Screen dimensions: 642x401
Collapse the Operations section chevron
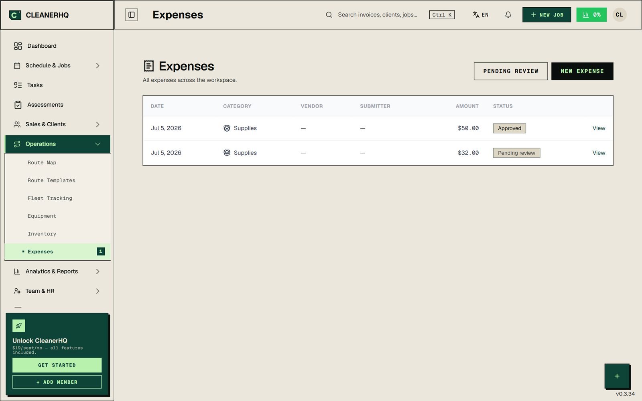point(98,144)
